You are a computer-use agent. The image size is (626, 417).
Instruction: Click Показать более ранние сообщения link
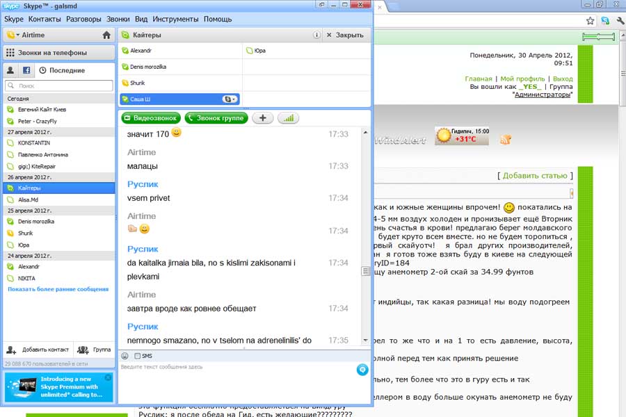tap(58, 289)
